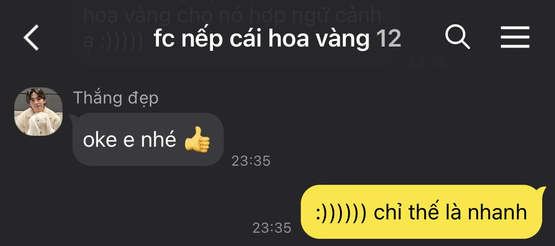
Task: Click the 23:35 timestamp next to the grey bubble
Action: click(251, 161)
